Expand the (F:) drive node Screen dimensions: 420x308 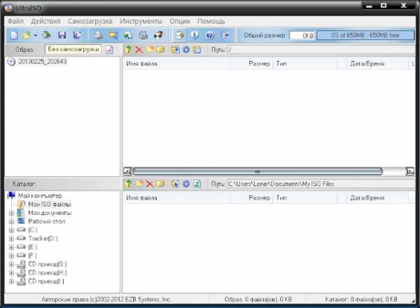pos(11,255)
